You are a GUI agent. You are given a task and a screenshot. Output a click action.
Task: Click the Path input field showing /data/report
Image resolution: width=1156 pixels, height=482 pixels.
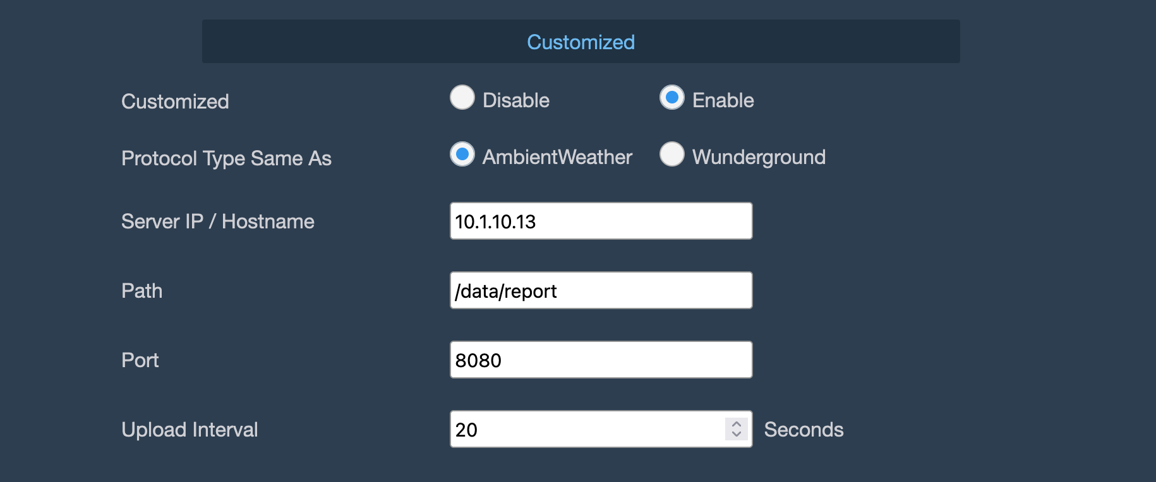click(x=600, y=290)
